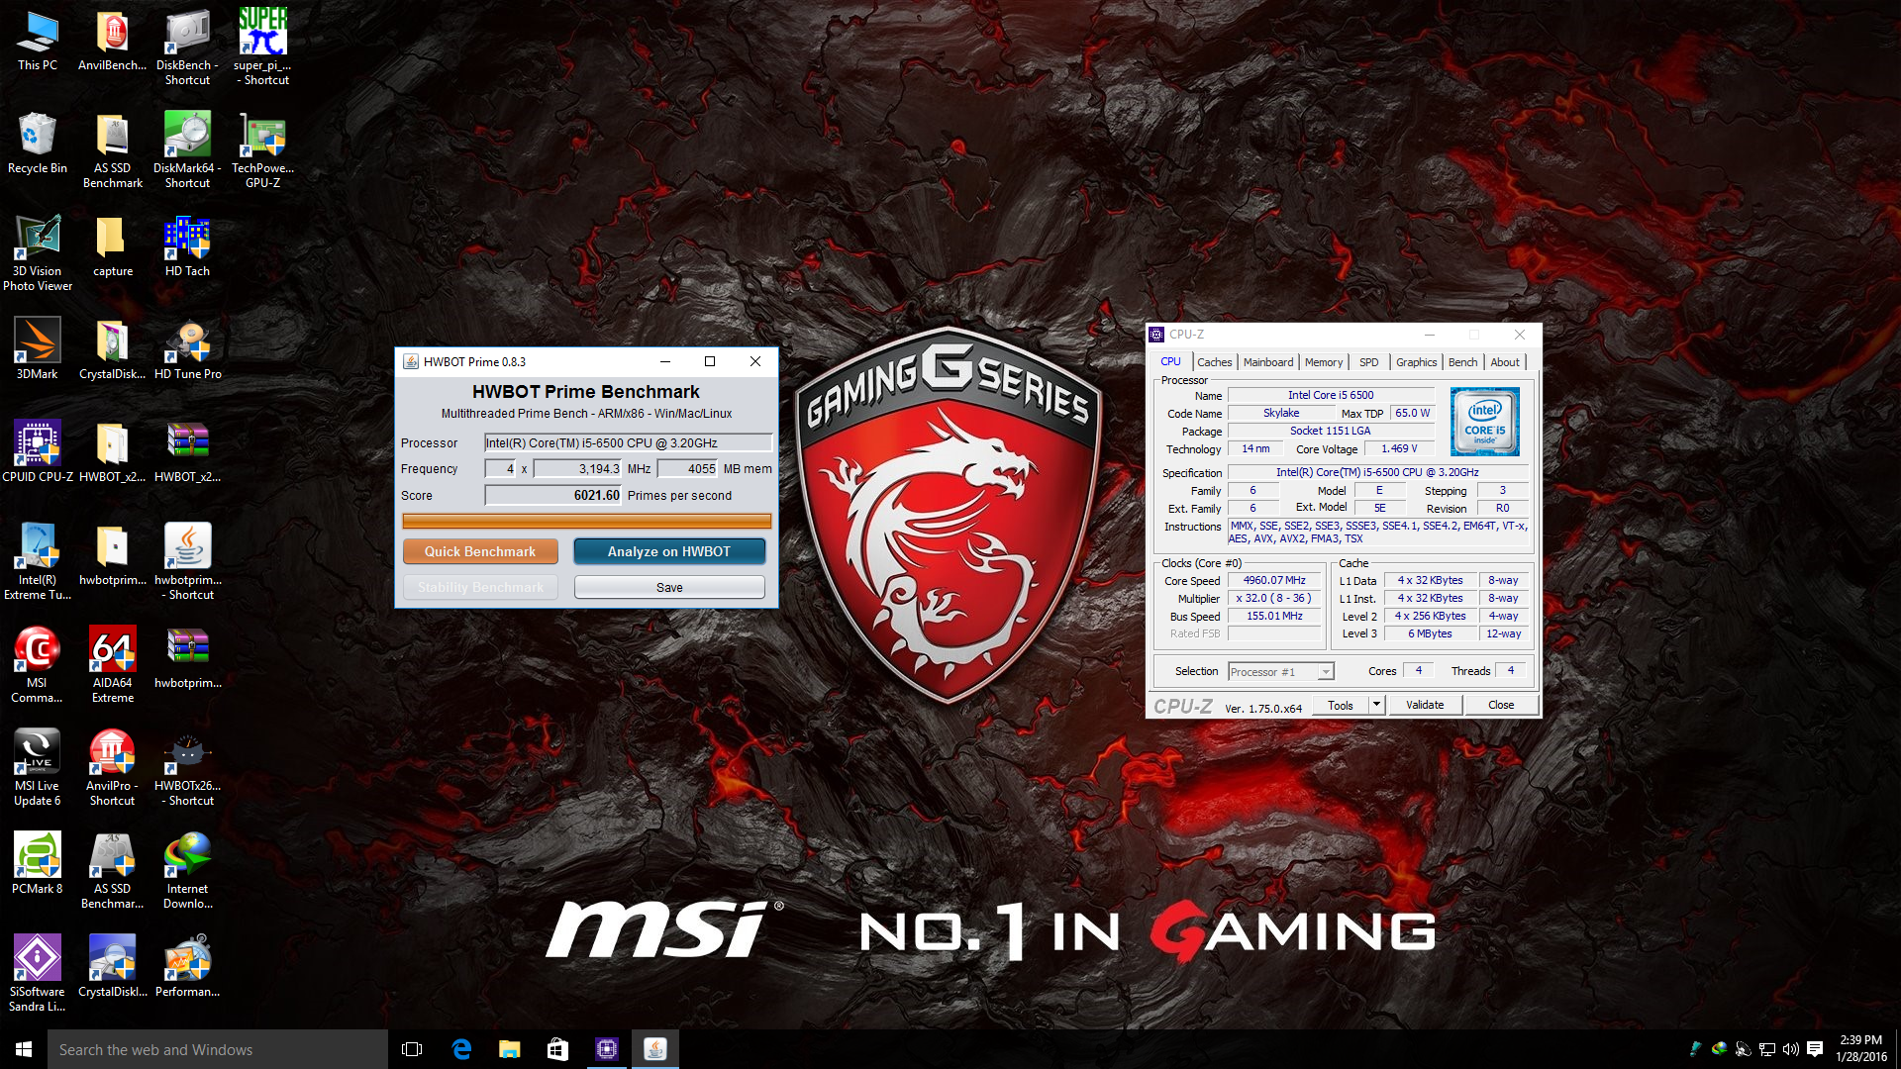Click the HWBOT Prime progress bar

tap(586, 522)
